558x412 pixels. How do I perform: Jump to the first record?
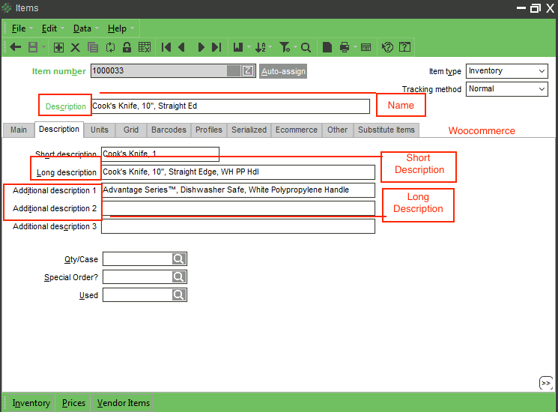point(166,47)
